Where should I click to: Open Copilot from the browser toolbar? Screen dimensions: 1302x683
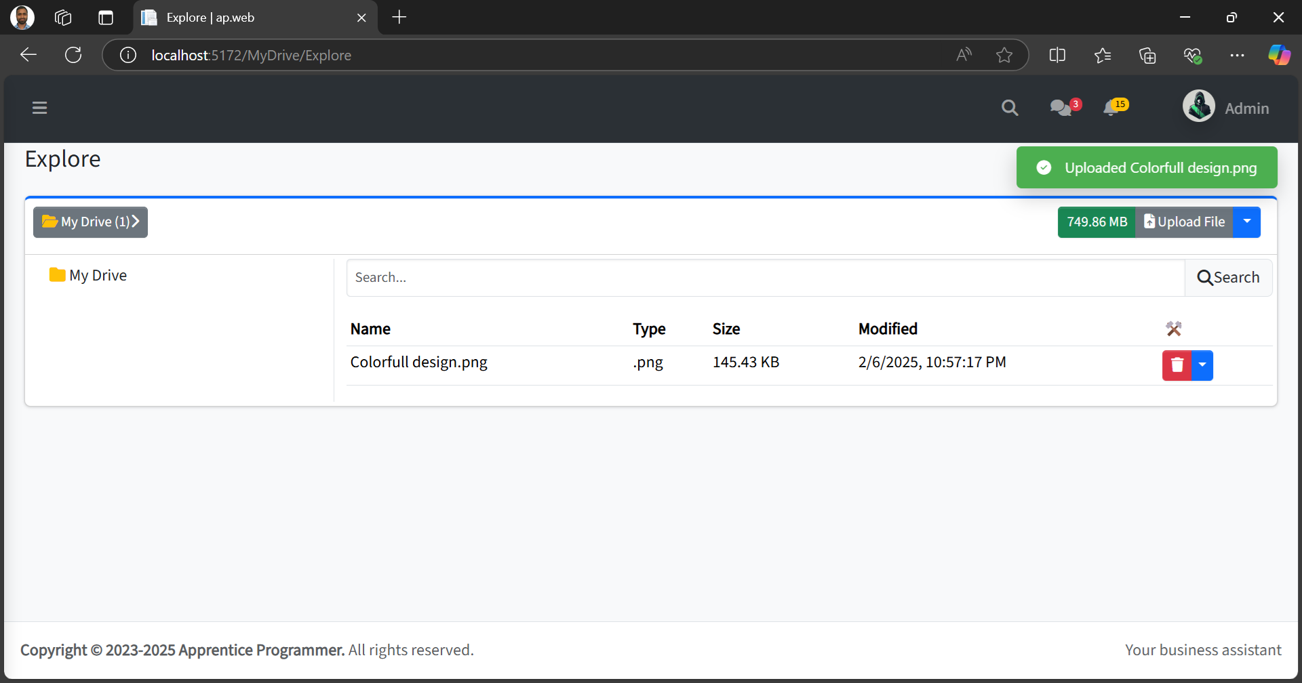[1280, 55]
